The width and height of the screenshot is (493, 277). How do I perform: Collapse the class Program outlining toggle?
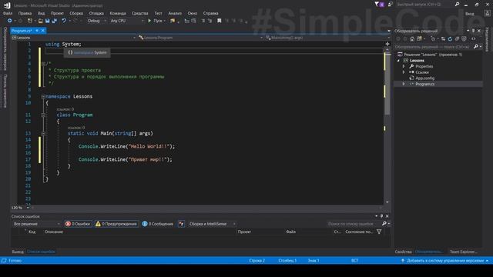[43, 115]
